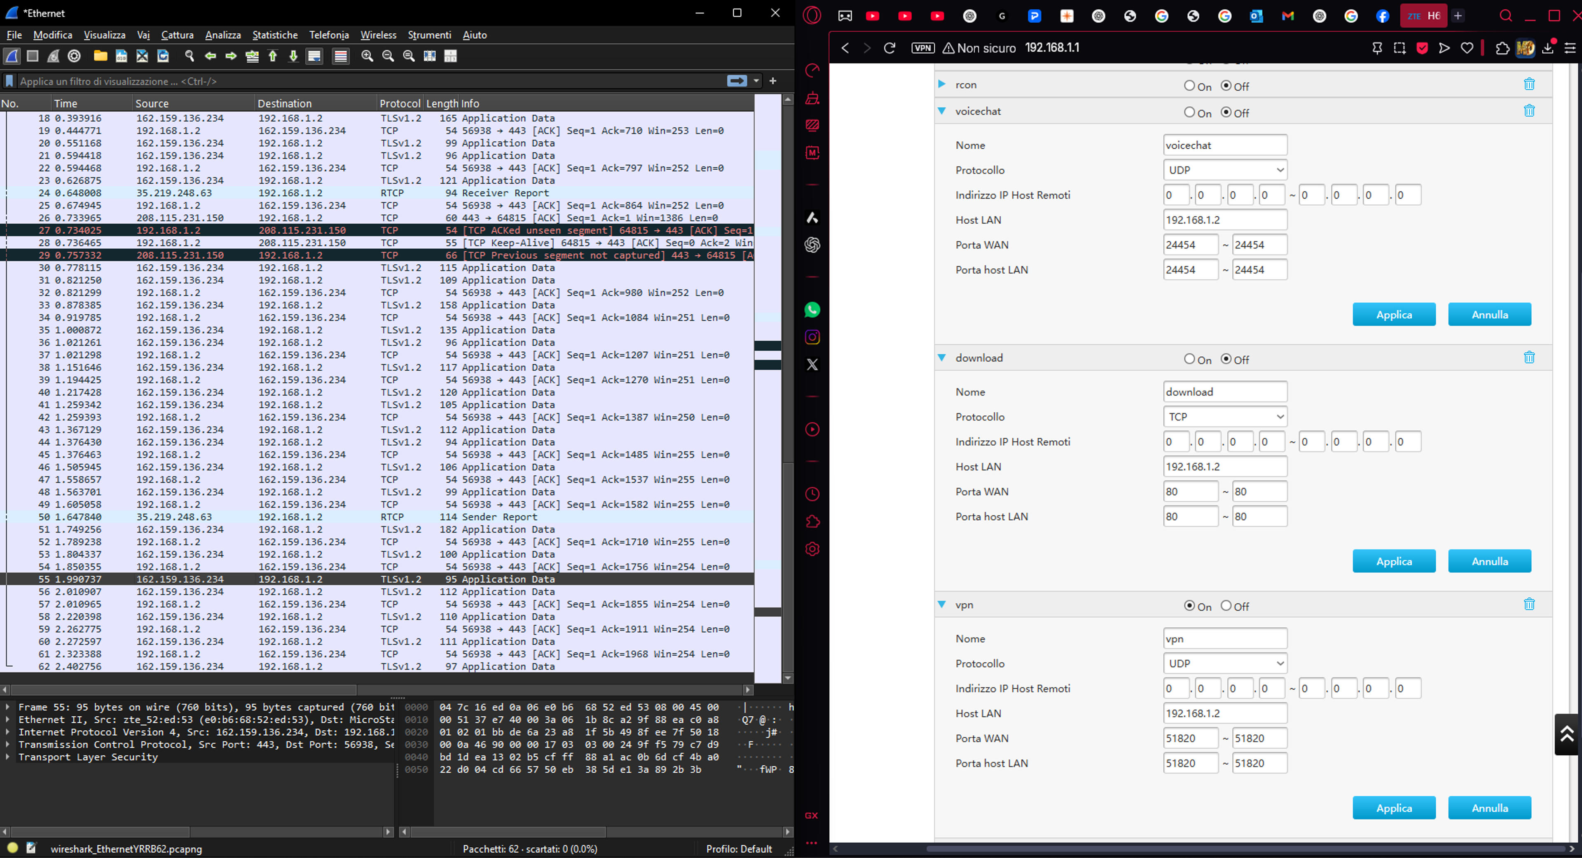The height and width of the screenshot is (858, 1582).
Task: Select Off for the voicechat rule
Action: 1226,112
